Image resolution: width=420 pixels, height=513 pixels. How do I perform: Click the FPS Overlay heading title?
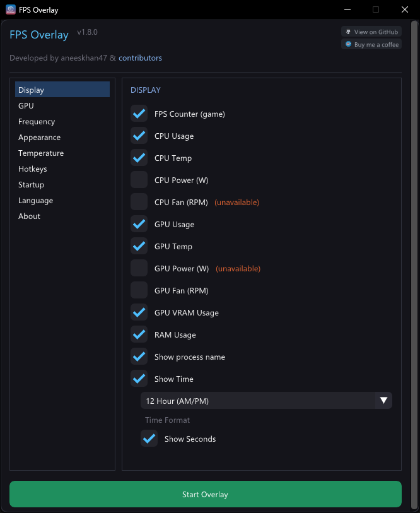click(x=39, y=35)
